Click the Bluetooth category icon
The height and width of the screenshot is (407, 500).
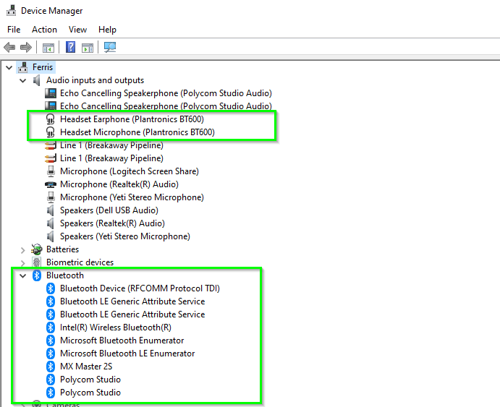click(37, 275)
